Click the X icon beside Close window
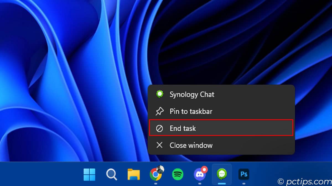 coord(159,145)
